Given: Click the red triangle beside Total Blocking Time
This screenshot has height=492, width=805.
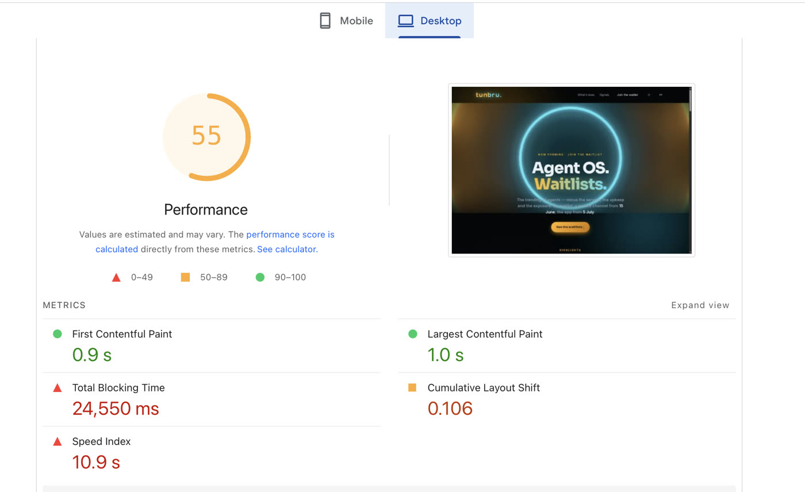Looking at the screenshot, I should pos(57,388).
